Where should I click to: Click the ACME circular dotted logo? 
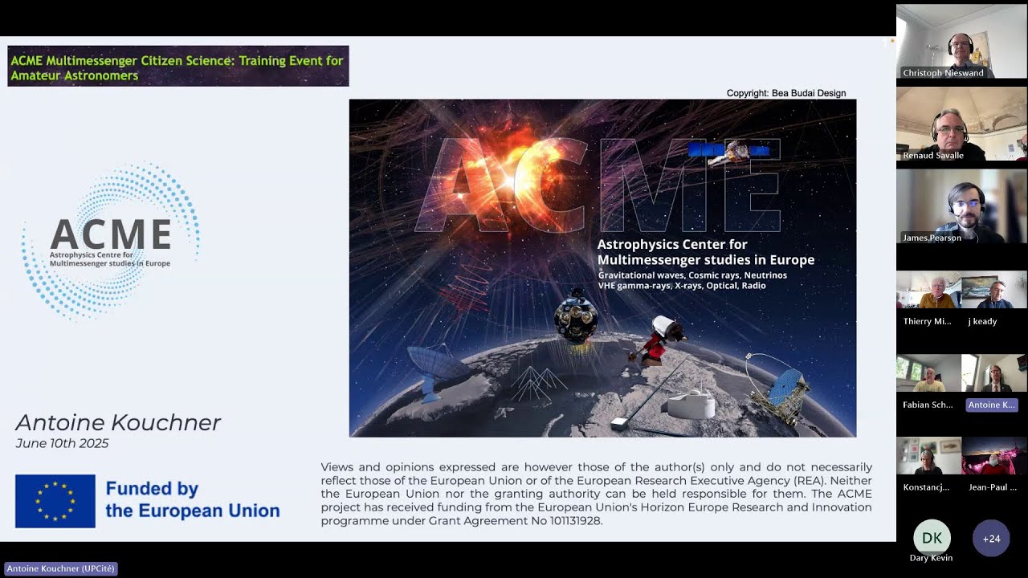point(111,242)
